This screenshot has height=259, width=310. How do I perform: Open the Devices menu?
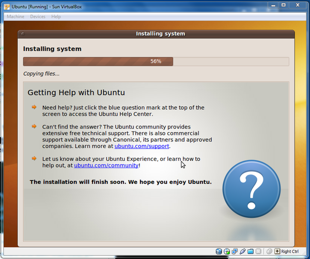38,17
